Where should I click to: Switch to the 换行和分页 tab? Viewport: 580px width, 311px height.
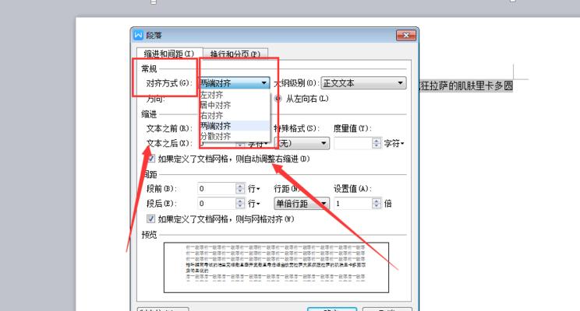click(x=235, y=54)
